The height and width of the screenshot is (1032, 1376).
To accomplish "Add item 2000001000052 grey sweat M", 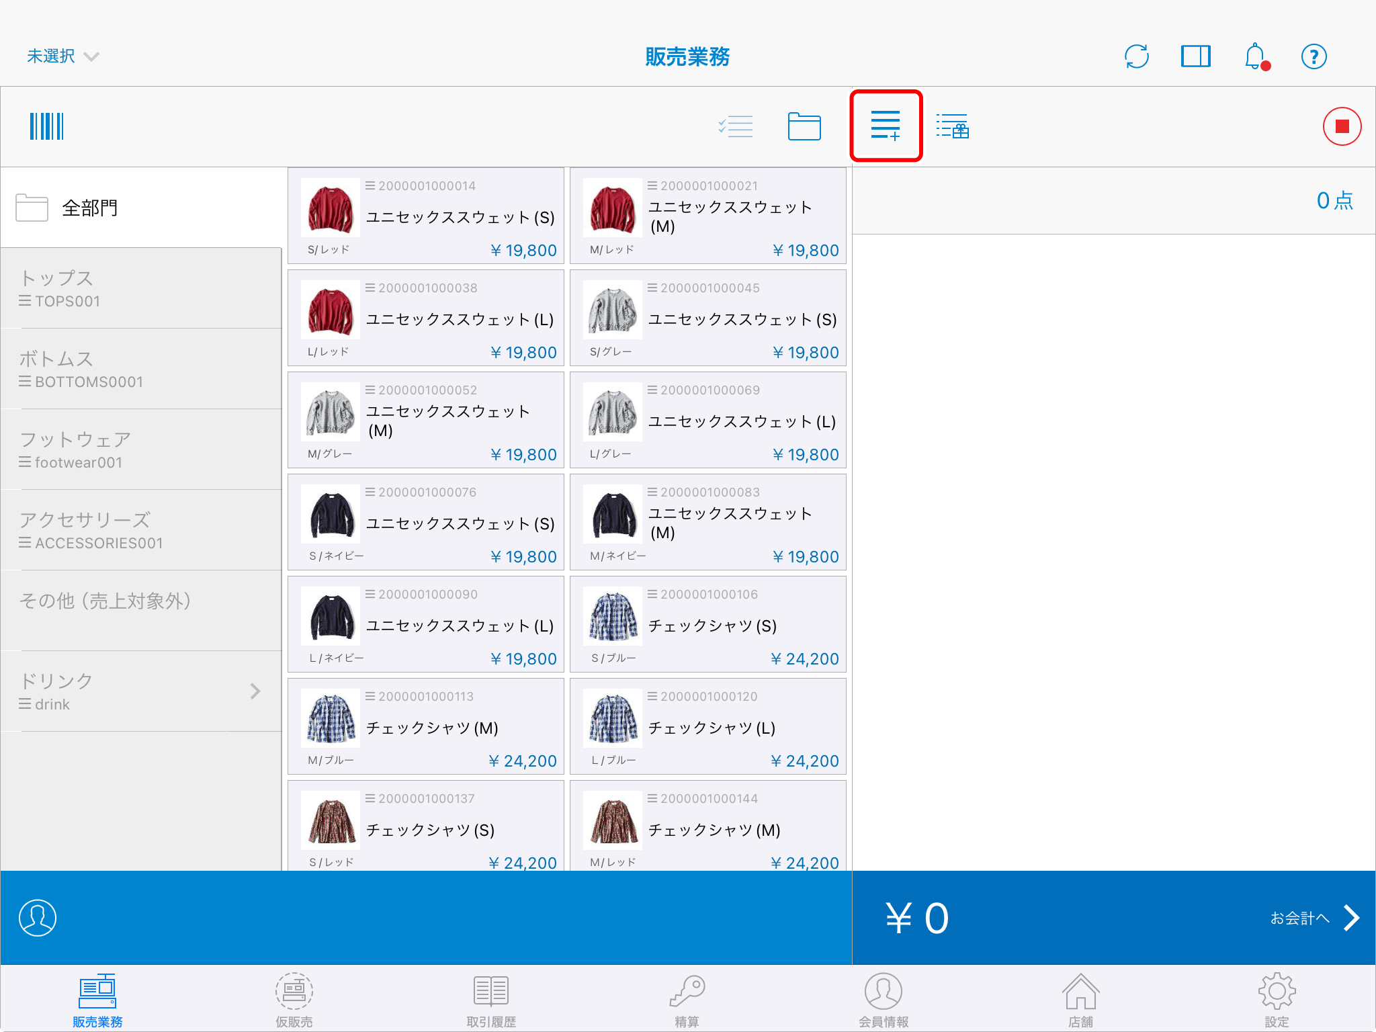I will 426,420.
